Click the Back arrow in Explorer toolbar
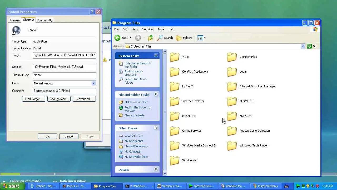This screenshot has height=190, width=337. (x=117, y=38)
